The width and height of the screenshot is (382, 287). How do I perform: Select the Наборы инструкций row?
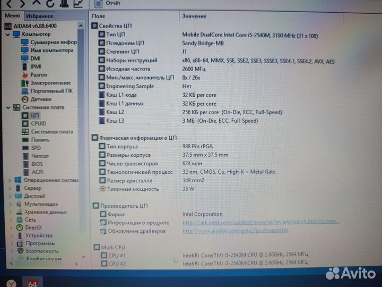216,61
